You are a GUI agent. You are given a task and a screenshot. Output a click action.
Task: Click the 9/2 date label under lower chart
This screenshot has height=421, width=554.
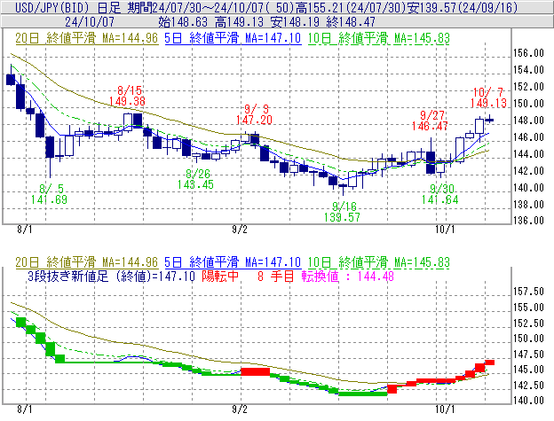(x=240, y=409)
